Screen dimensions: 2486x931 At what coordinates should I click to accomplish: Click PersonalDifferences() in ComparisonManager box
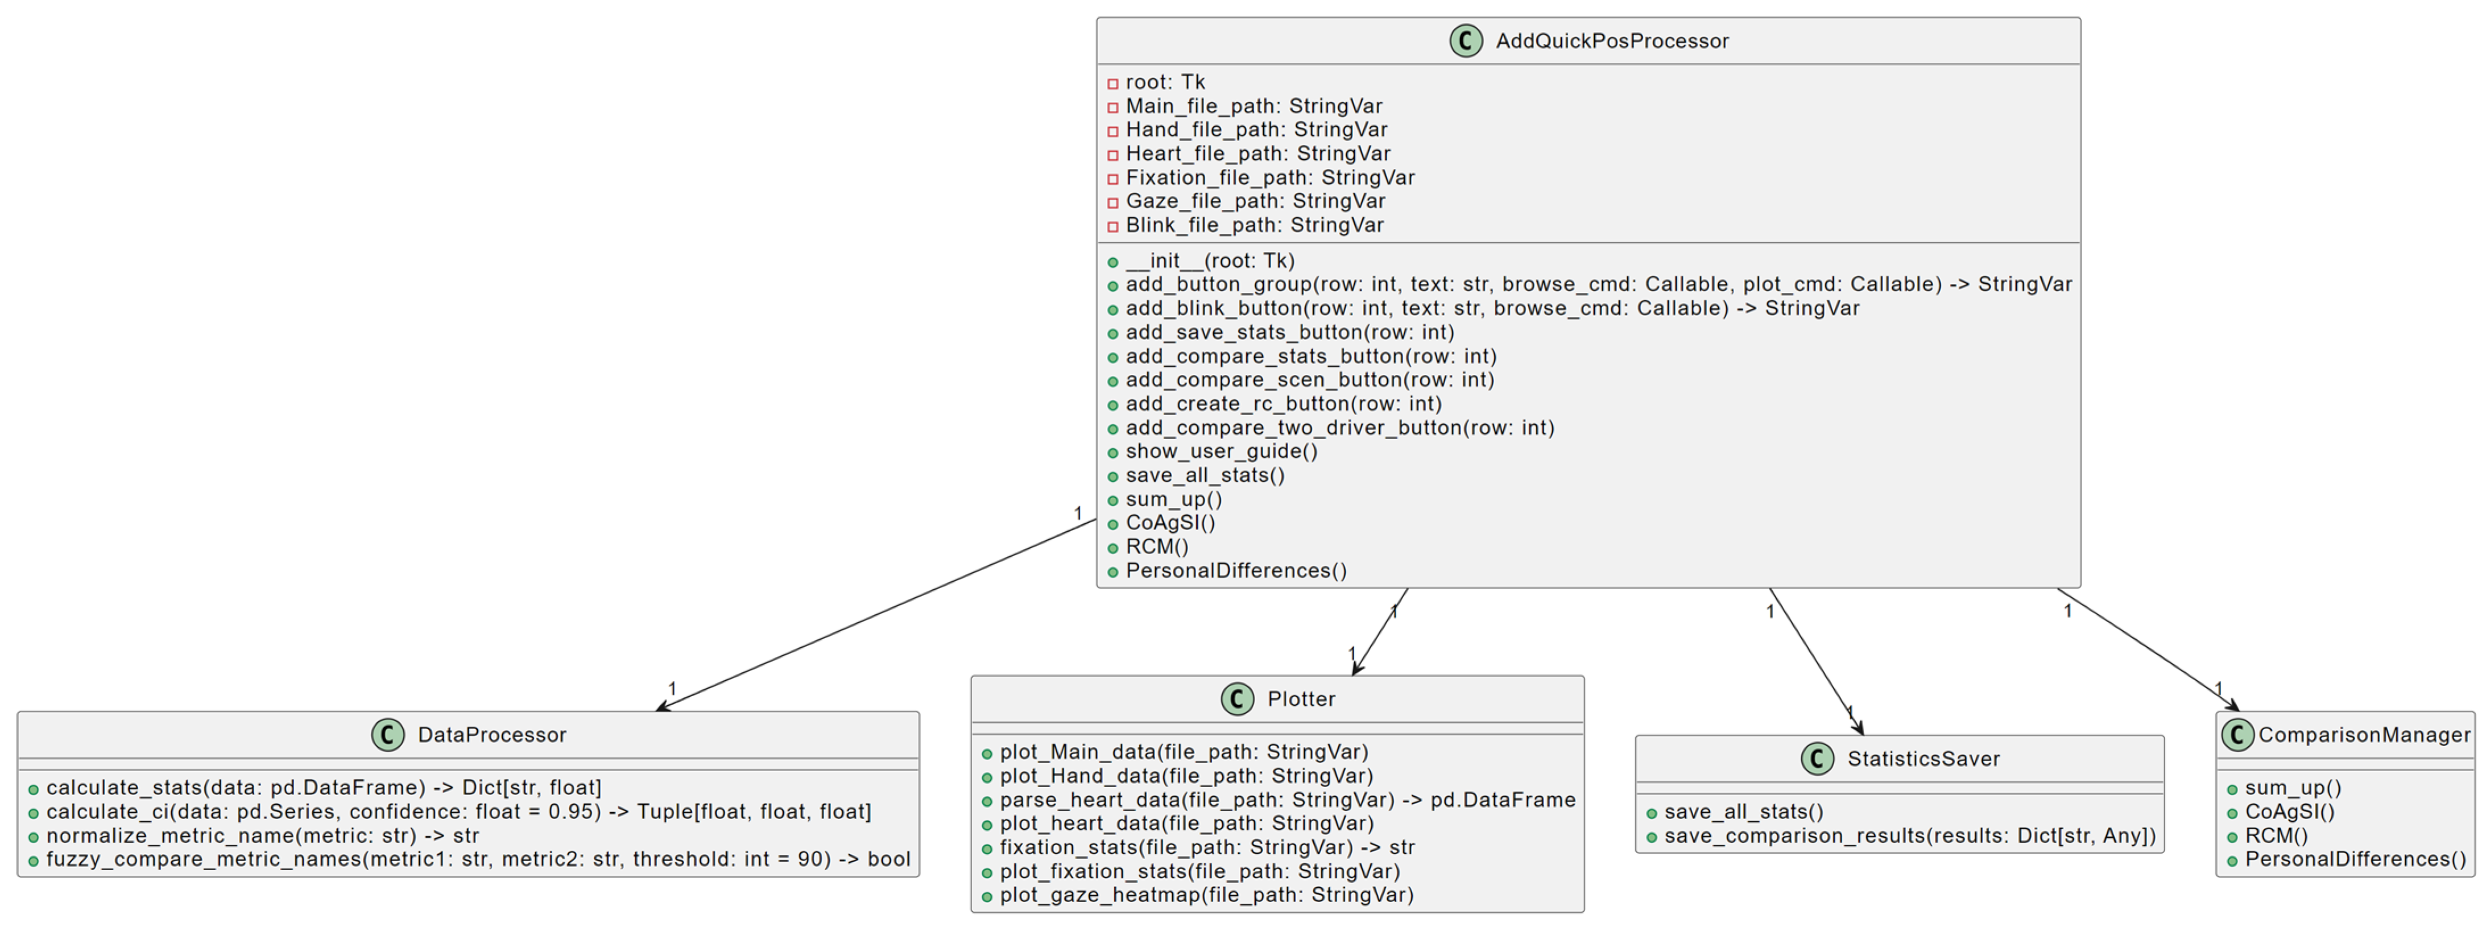tap(2355, 859)
